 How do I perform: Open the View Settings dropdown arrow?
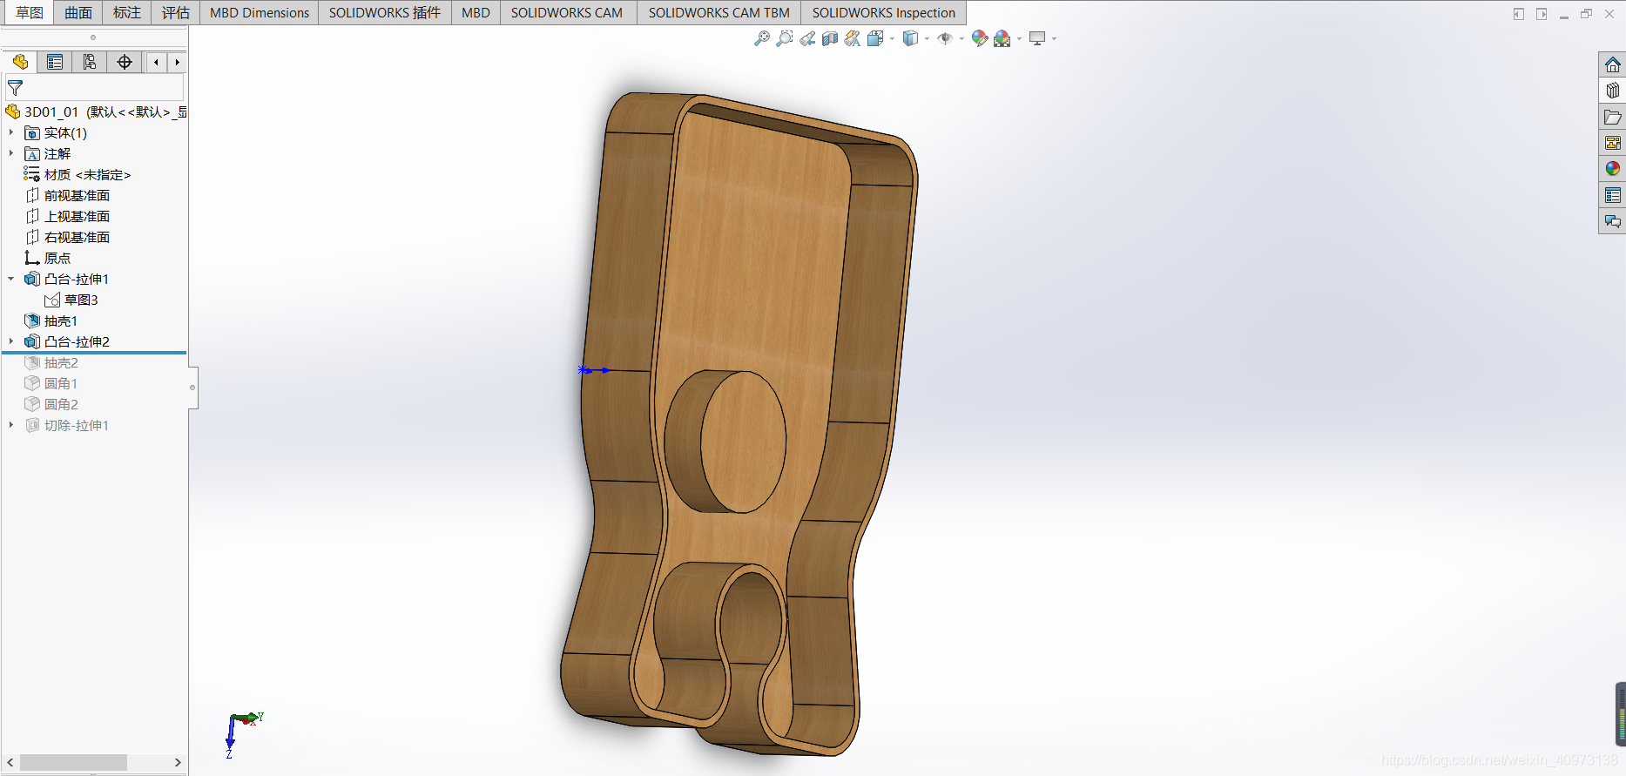click(x=1054, y=38)
